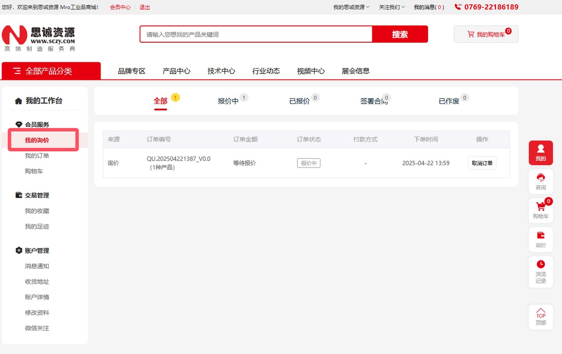This screenshot has width=562, height=354.
Task: Open 收货地址 in account management
Action: click(37, 281)
